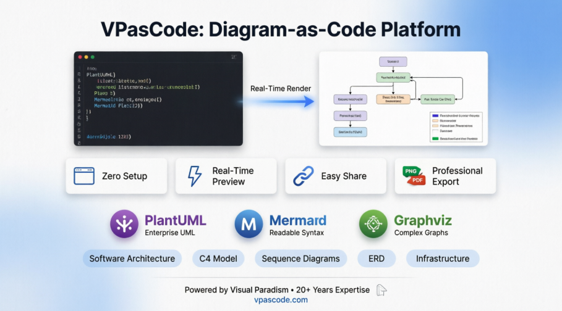This screenshot has height=311, width=562.
Task: Click the orange node in flowchart
Action: (x=393, y=99)
